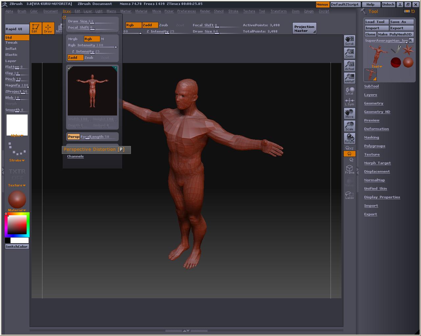421x336 pixels.
Task: Toggle the Menus button
Action: tap(322, 5)
